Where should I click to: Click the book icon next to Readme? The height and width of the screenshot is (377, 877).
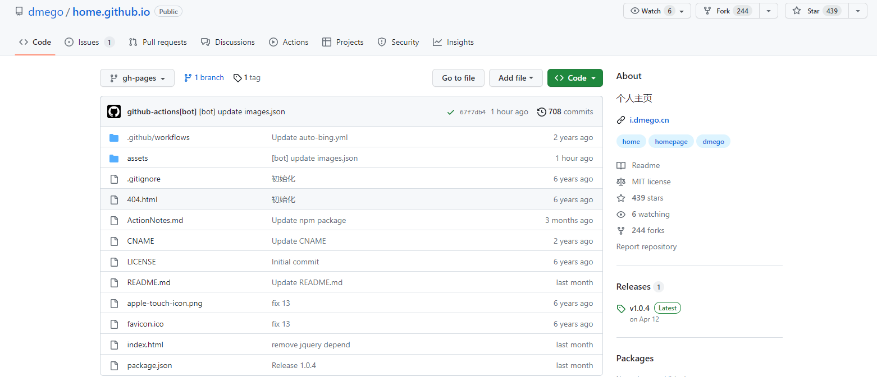[x=621, y=166]
